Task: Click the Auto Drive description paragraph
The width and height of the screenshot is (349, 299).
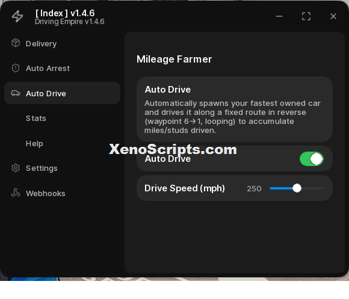Action: 233,117
